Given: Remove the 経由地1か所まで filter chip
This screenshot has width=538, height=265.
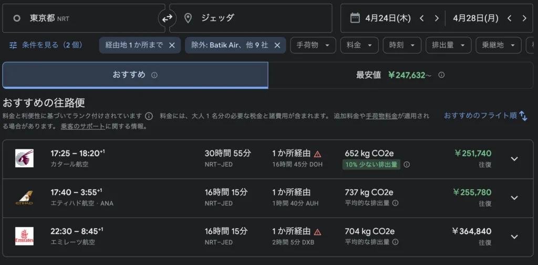Looking at the screenshot, I should tap(172, 45).
